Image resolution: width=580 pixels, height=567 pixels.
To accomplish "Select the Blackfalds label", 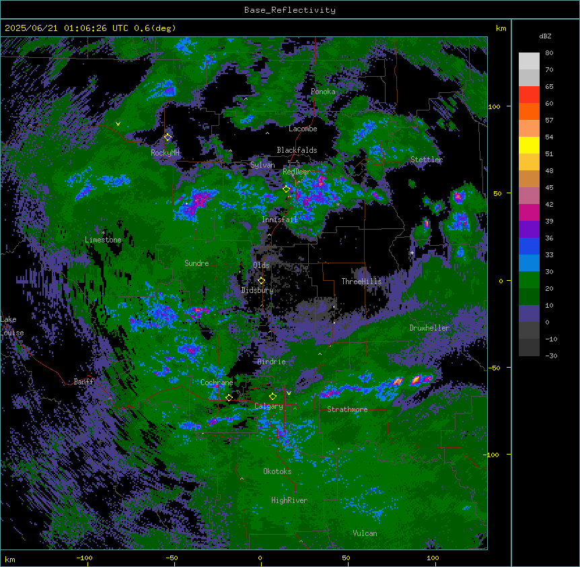I will (297, 150).
